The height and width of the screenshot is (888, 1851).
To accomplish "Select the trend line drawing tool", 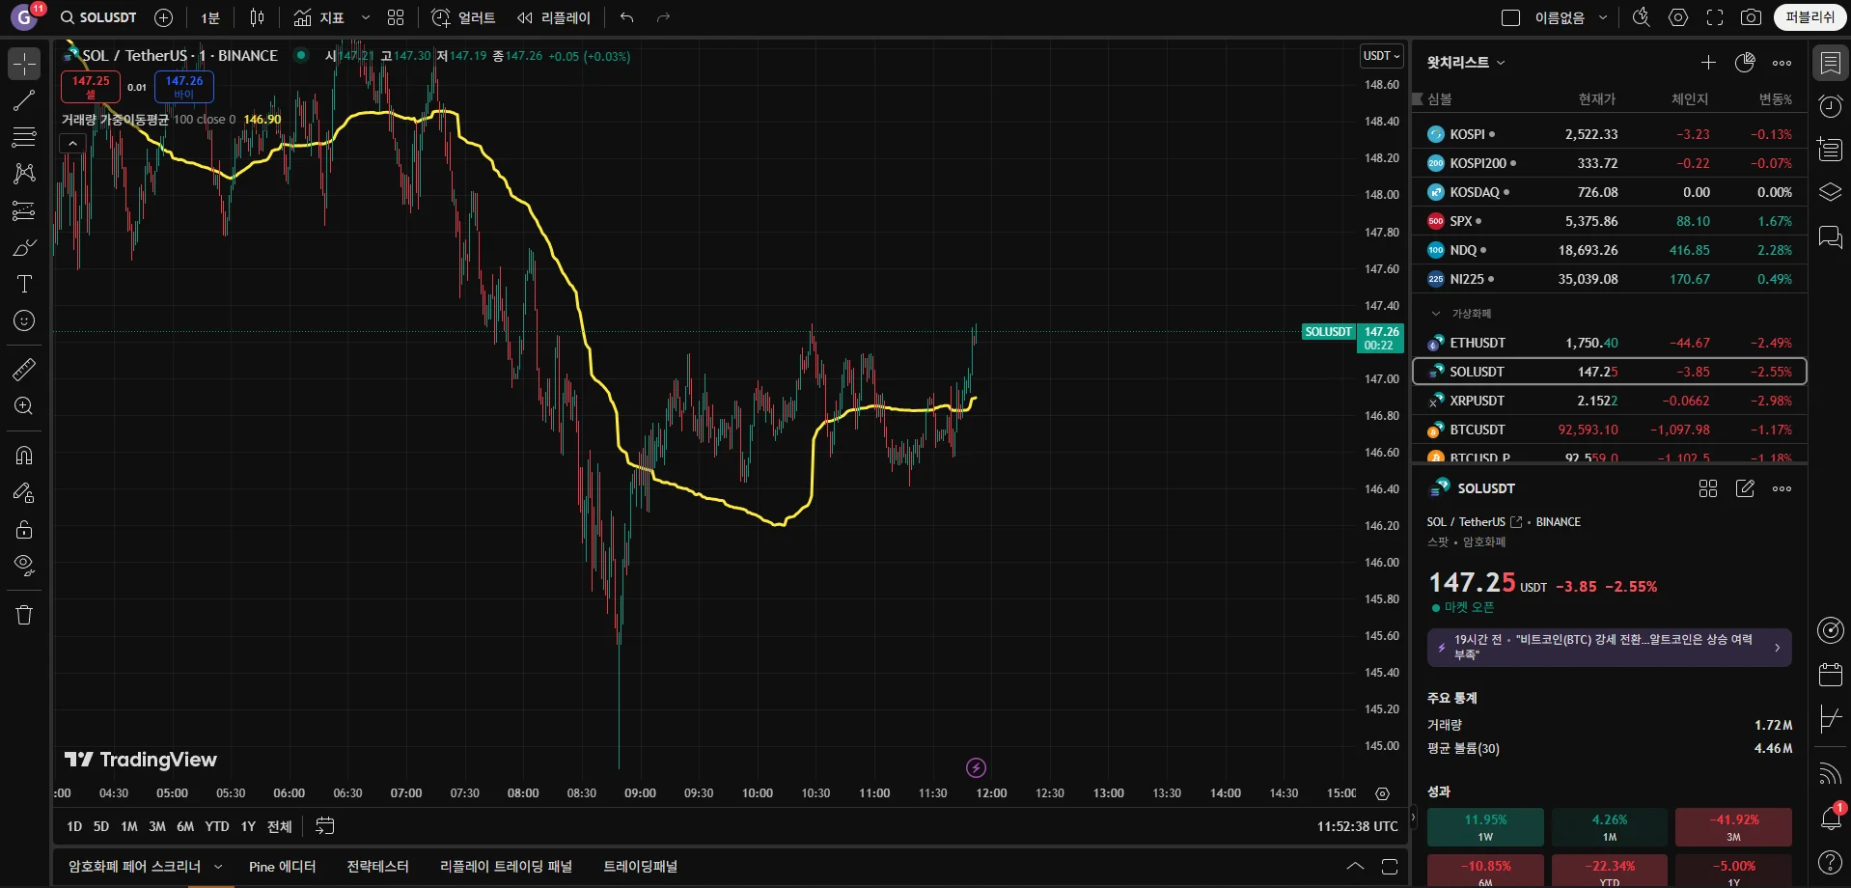I will 24,100.
